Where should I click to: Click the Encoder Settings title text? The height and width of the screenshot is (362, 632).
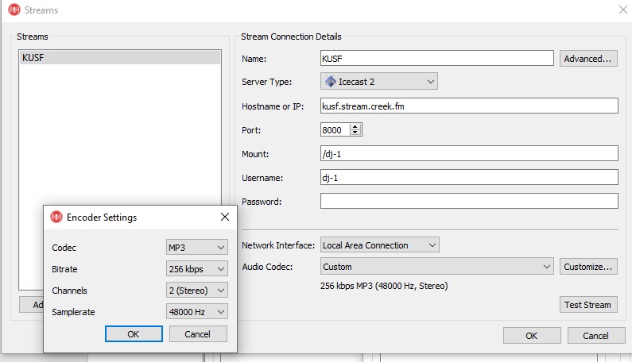click(x=102, y=218)
